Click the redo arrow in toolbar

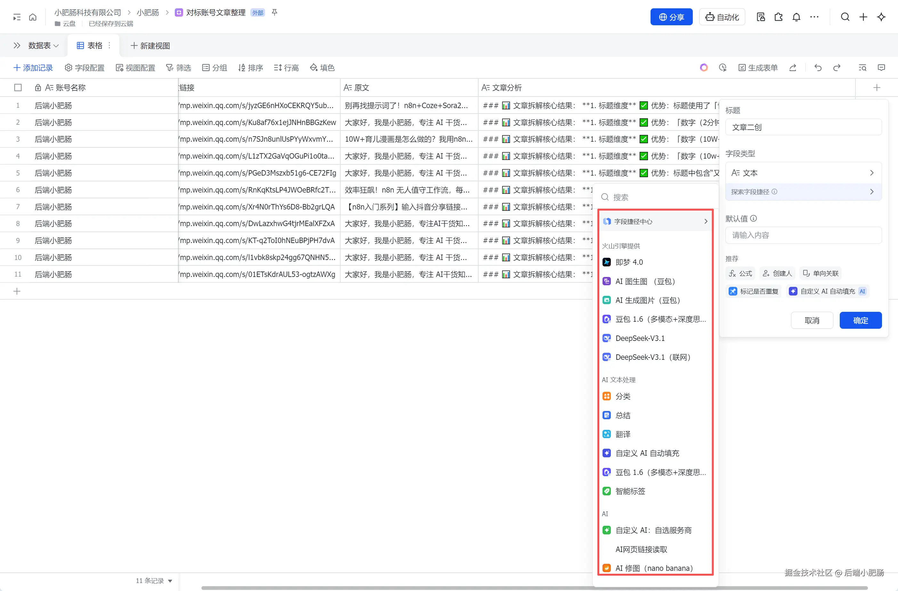[837, 67]
